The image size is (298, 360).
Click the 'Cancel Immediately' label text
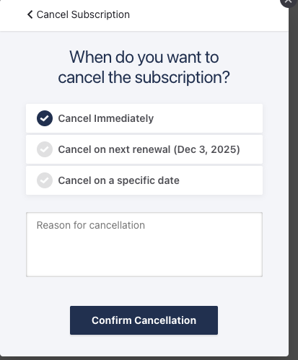[106, 118]
